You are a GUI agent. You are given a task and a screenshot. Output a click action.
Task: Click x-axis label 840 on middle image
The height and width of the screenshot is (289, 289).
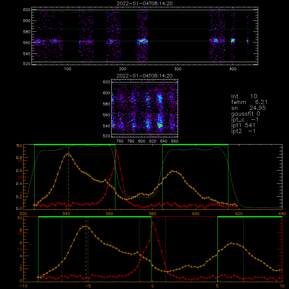click(x=164, y=141)
